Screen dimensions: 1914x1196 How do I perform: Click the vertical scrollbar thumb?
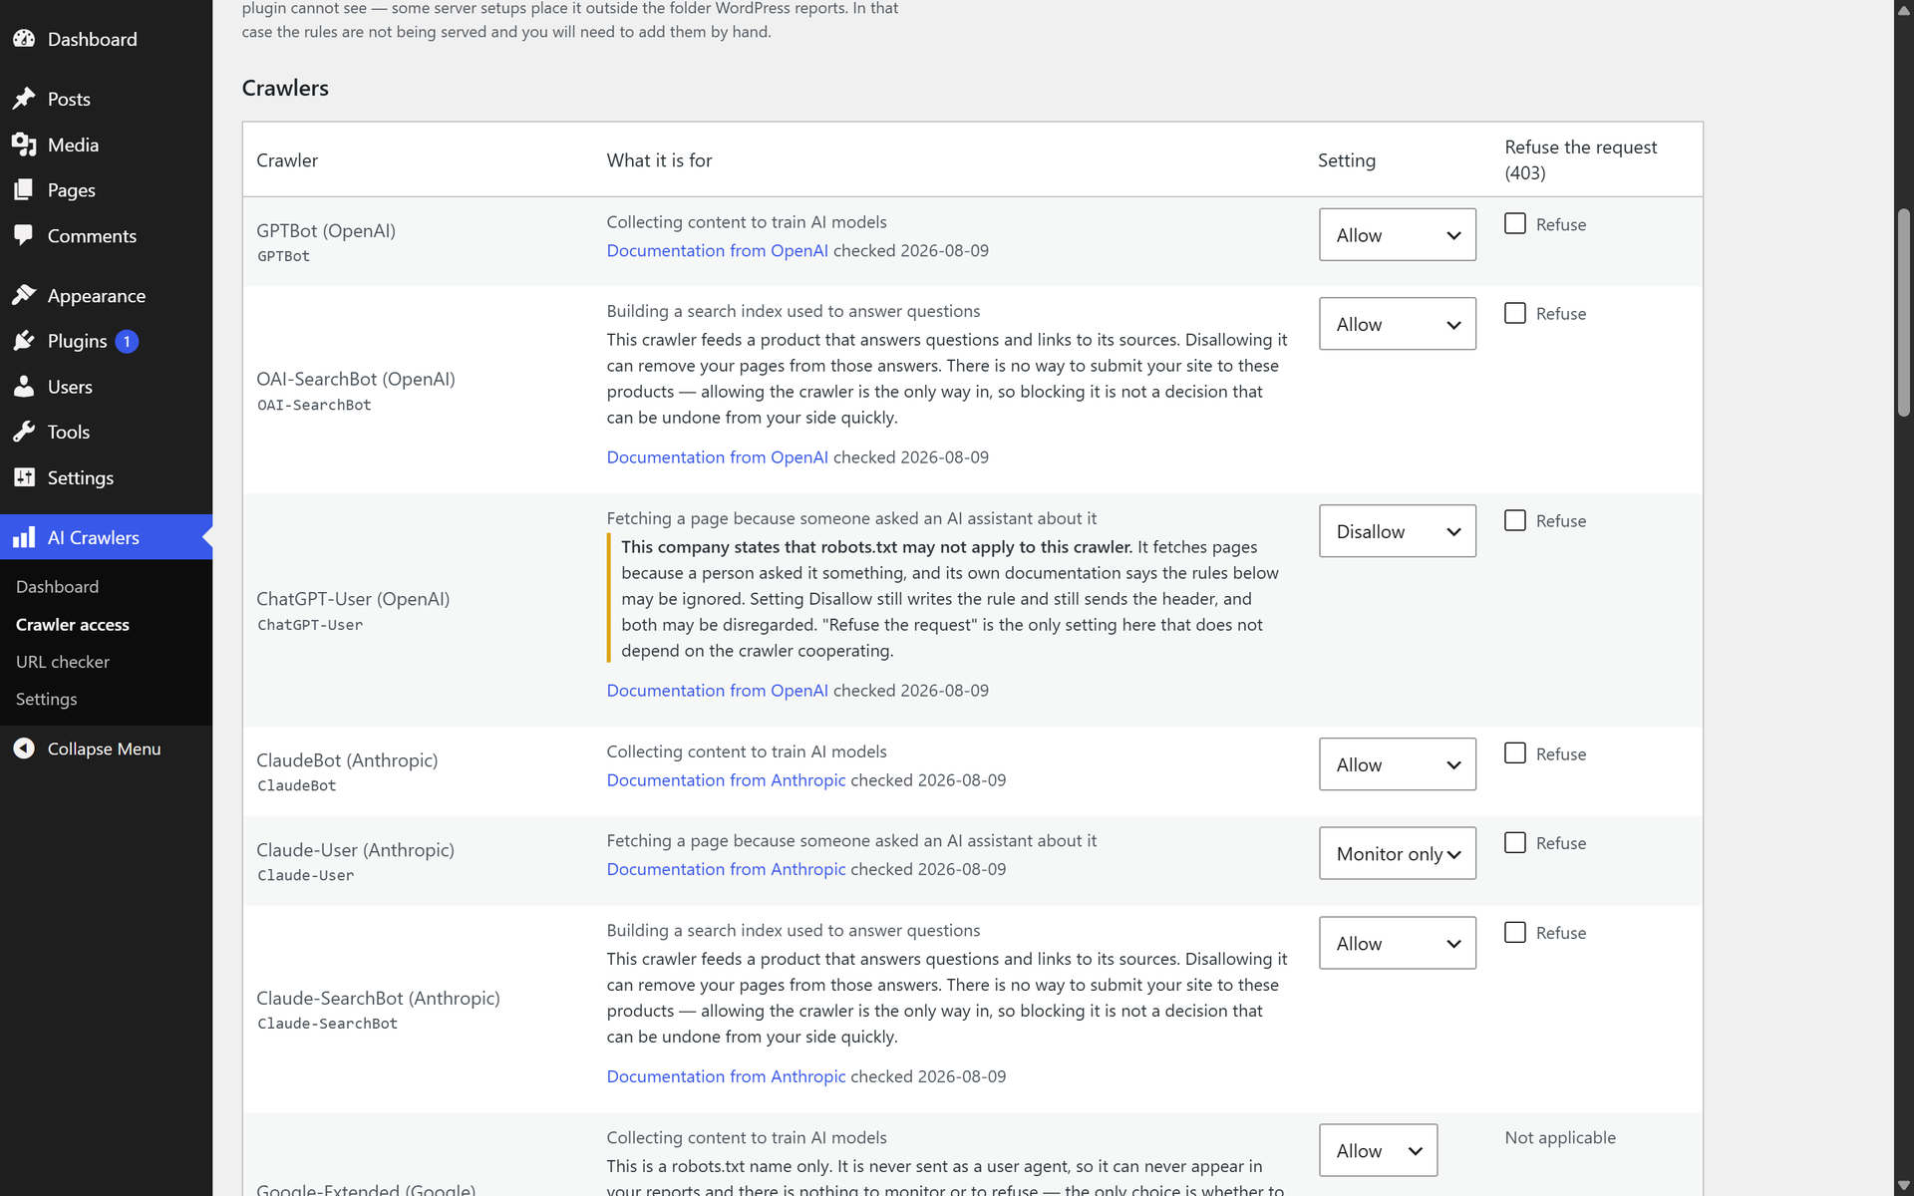(1904, 312)
